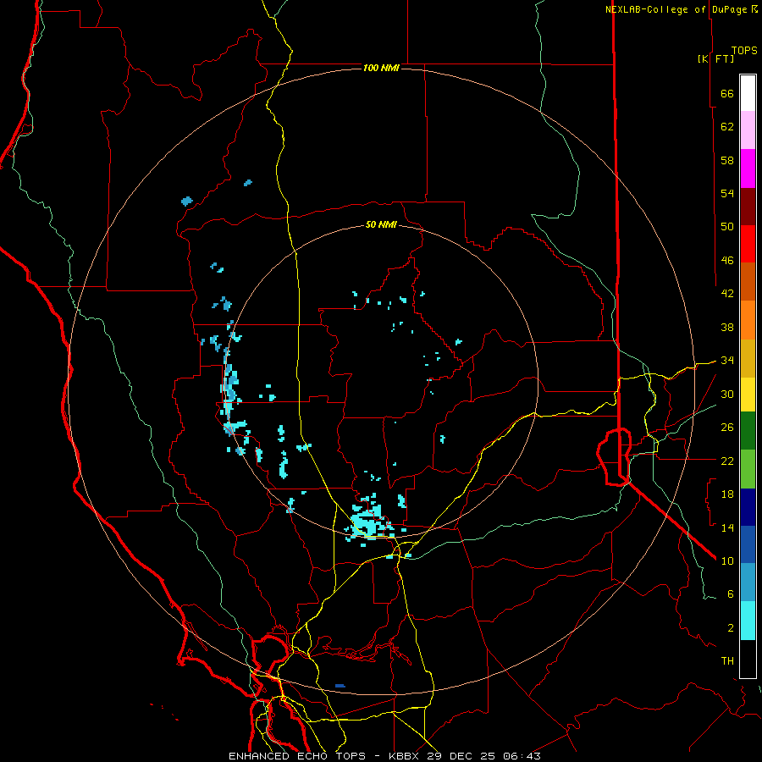762x762 pixels.
Task: Click the navy blue legend swatch
Action: tap(748, 507)
